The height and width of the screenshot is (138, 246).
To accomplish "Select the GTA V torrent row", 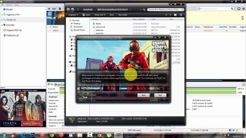I will [x=56, y=31].
